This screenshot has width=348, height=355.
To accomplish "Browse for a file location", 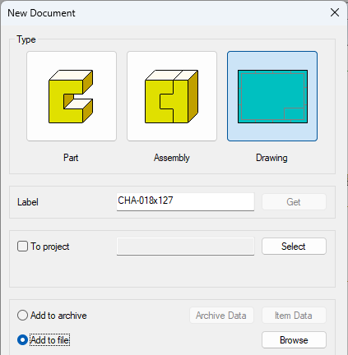I will click(294, 340).
